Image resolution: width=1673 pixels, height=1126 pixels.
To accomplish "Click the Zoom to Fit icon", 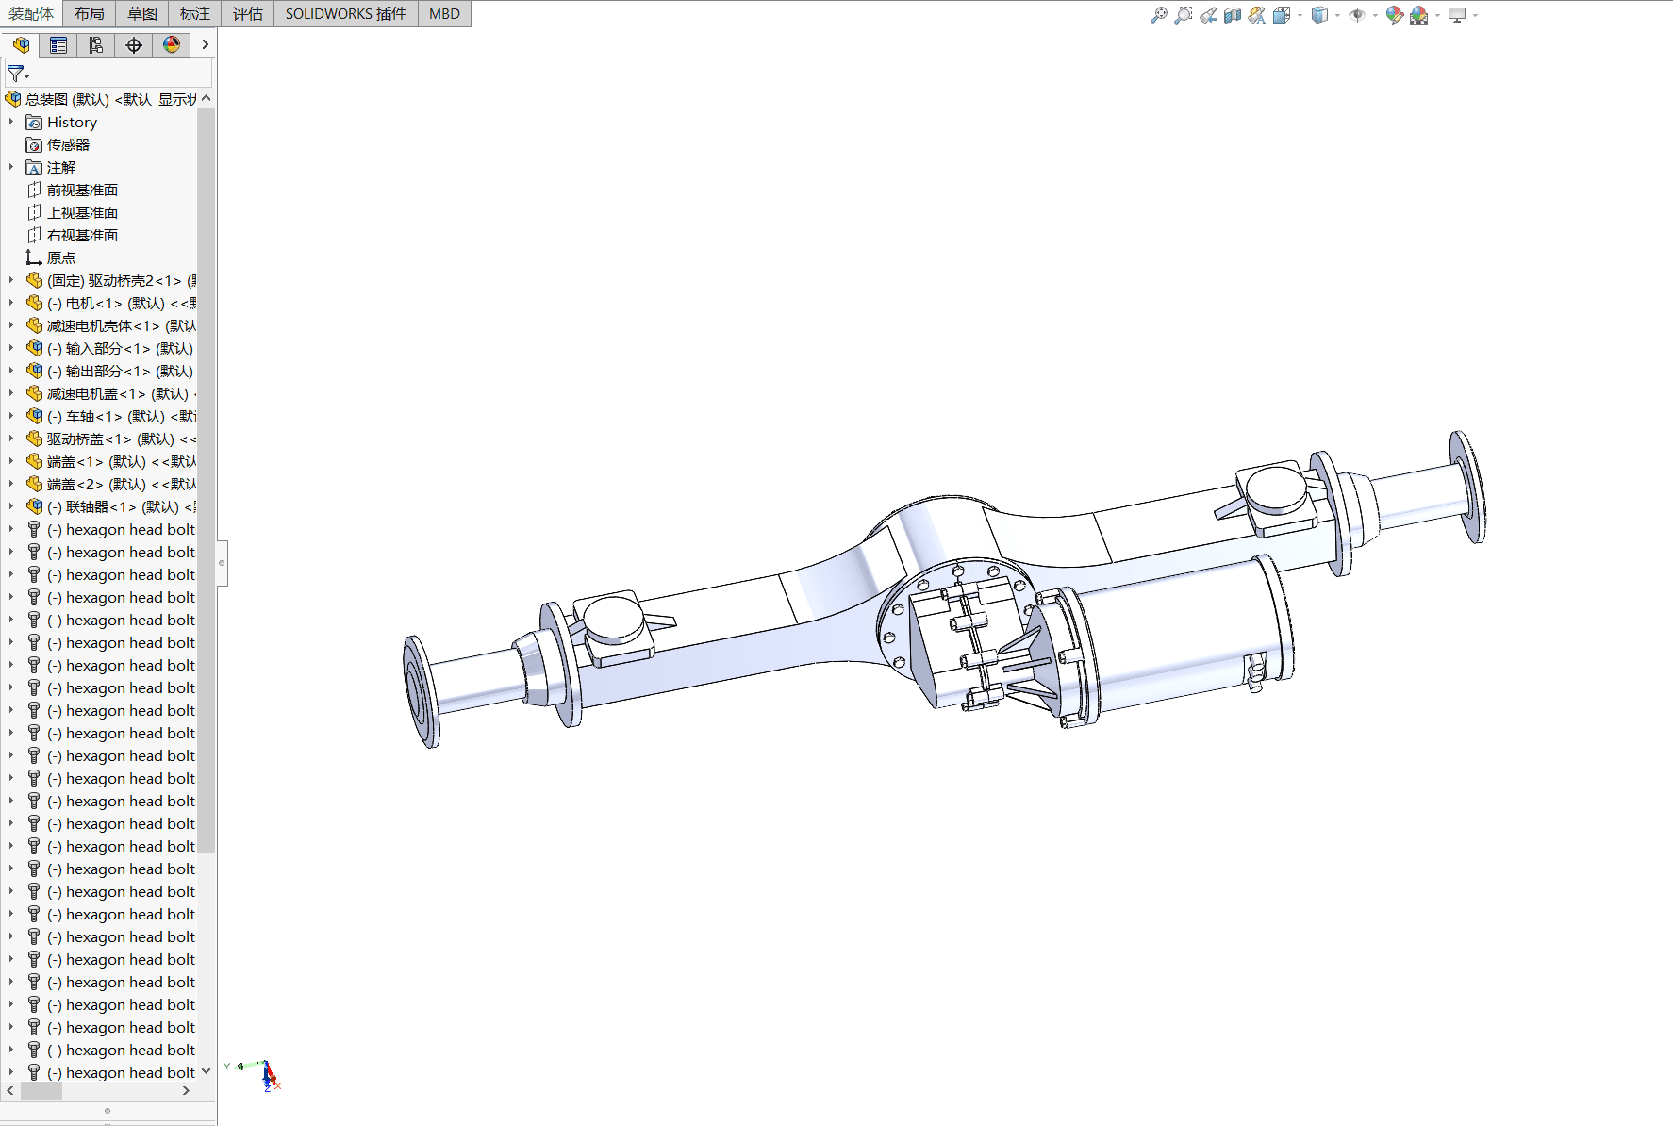I will click(x=1159, y=15).
